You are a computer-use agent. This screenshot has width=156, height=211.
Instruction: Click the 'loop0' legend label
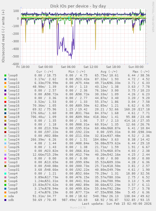point(13,75)
